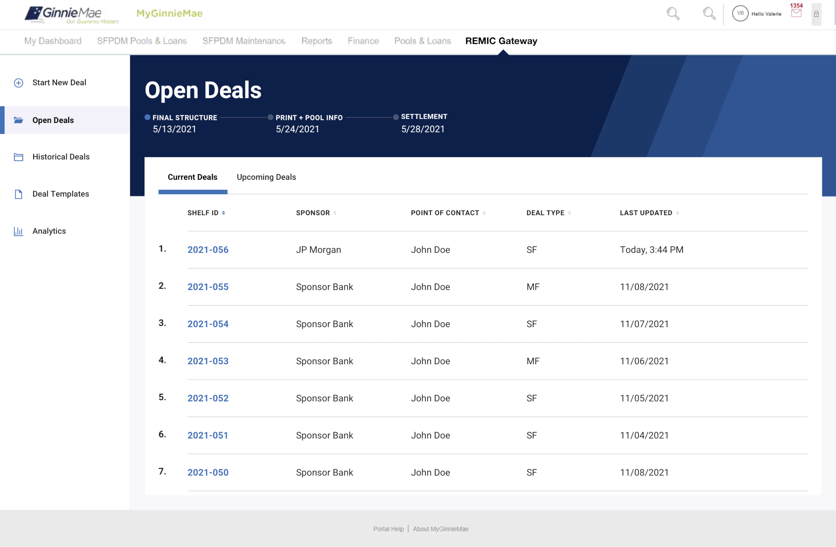This screenshot has width=836, height=547.
Task: Click JP Morgan sponsor cell
Action: pyautogui.click(x=319, y=250)
